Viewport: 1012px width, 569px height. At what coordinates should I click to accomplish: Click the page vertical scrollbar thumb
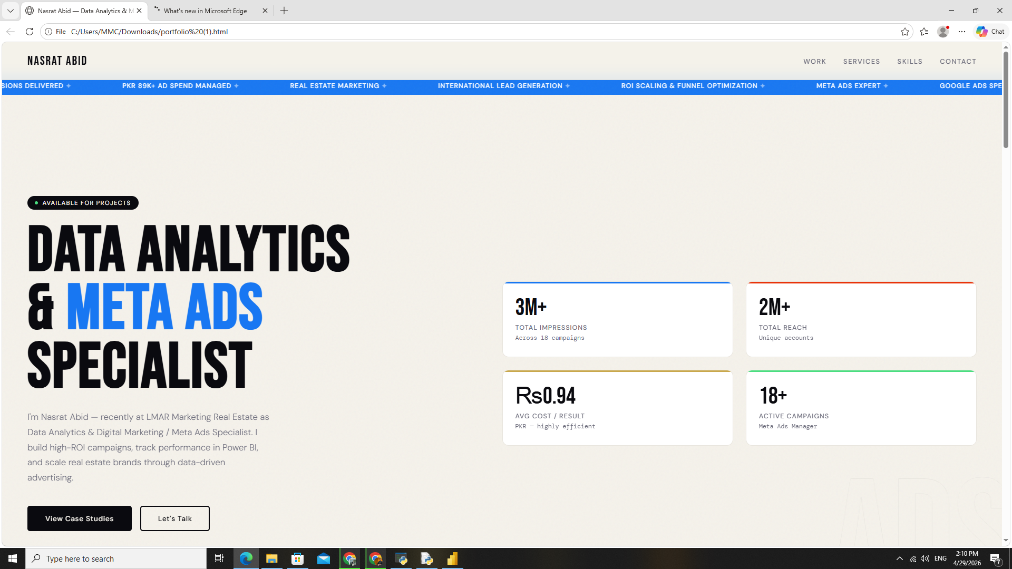pos(1006,99)
